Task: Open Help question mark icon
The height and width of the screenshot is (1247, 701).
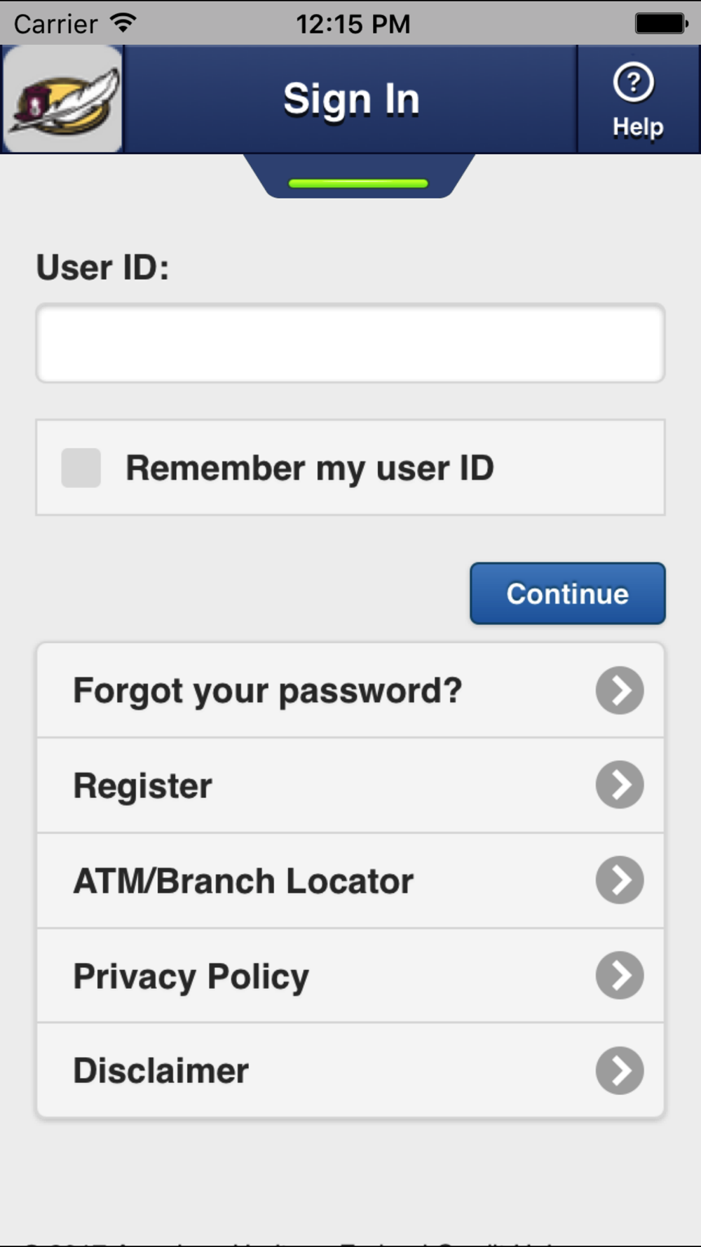Action: (634, 82)
